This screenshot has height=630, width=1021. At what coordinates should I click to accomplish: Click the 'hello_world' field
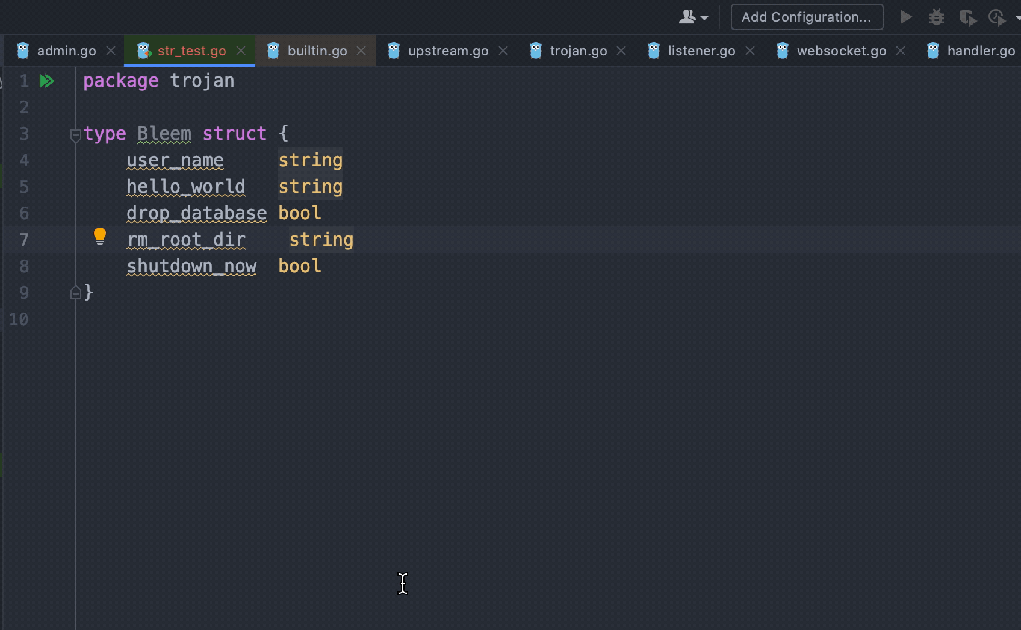click(186, 187)
